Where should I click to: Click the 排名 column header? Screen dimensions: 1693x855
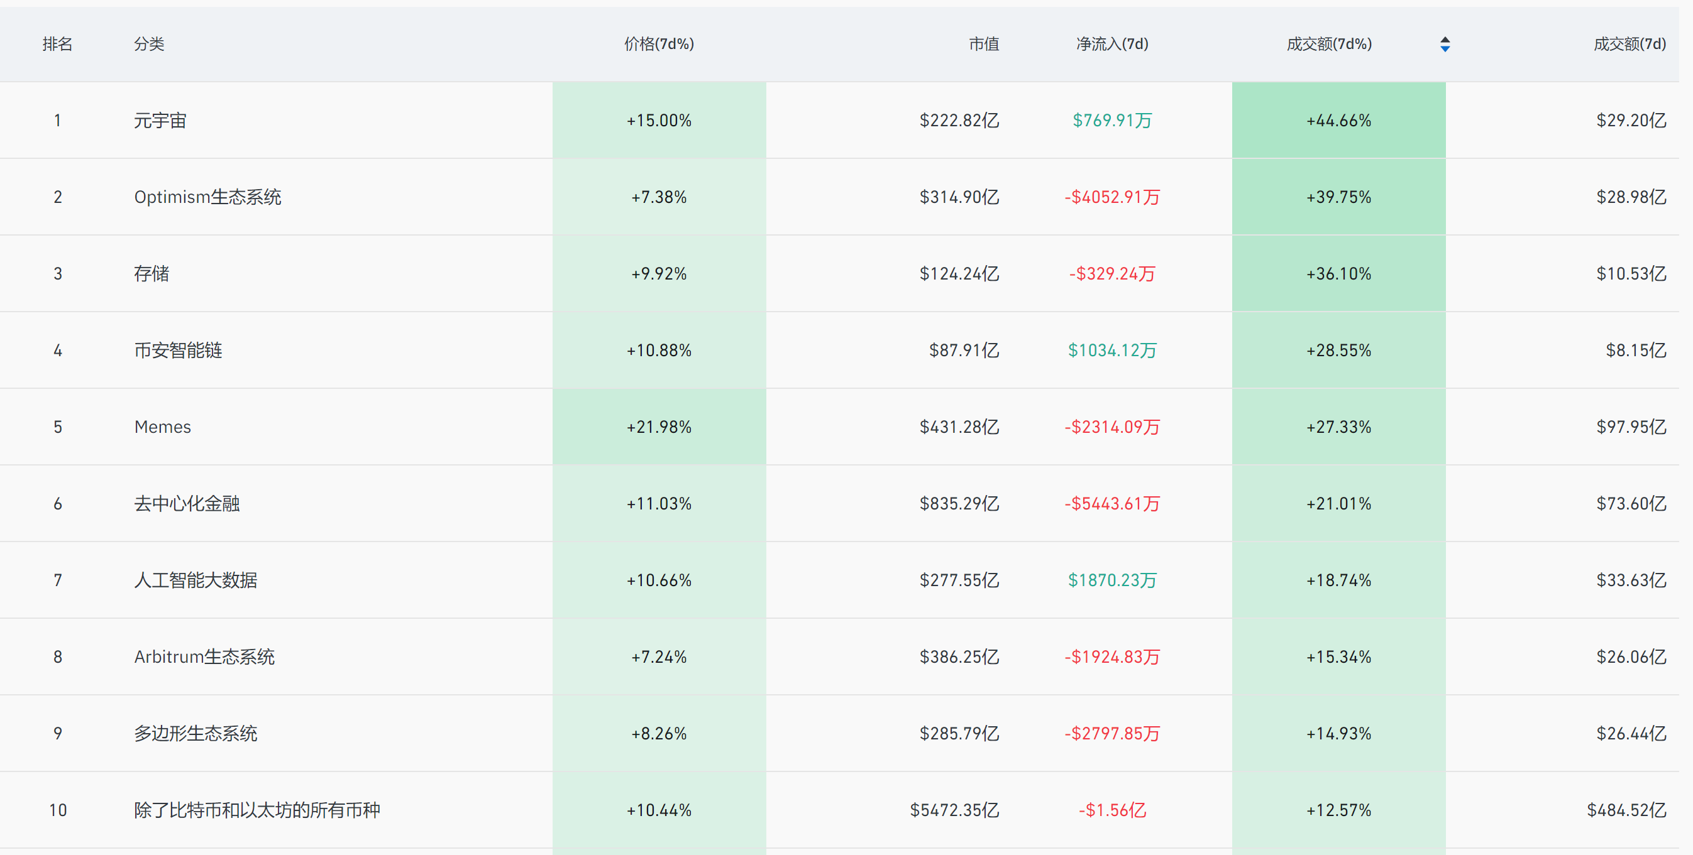tap(57, 44)
